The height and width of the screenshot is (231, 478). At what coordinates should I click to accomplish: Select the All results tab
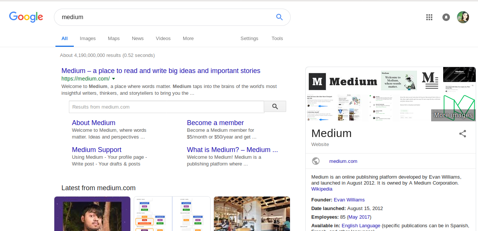[x=64, y=39]
